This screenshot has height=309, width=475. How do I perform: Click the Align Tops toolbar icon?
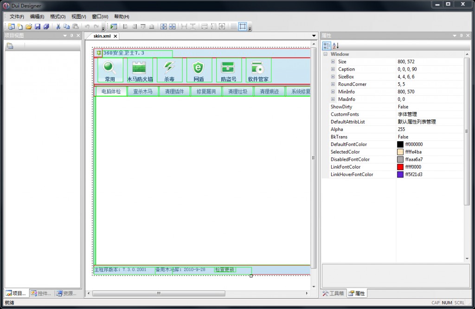tap(143, 26)
